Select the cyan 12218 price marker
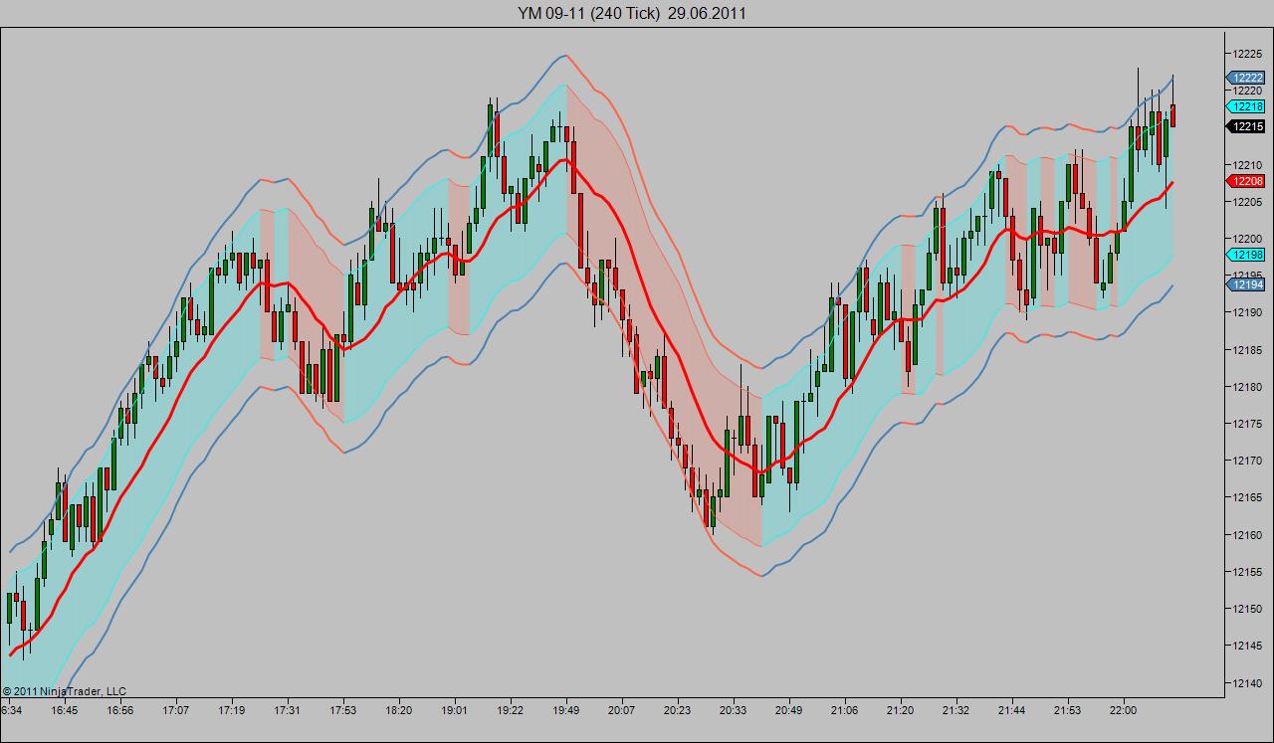Viewport: 1274px width, 743px height. click(x=1246, y=106)
